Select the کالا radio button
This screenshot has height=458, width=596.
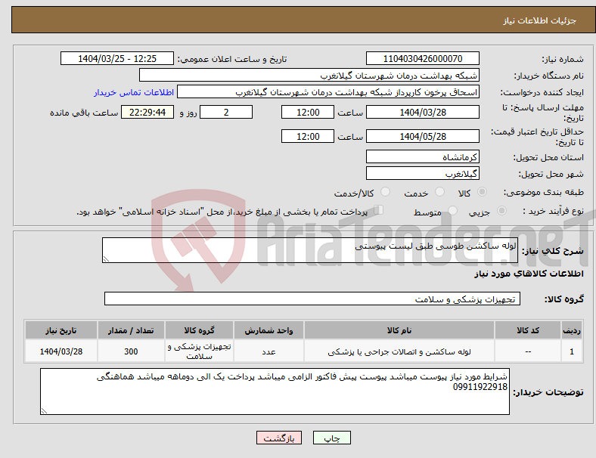(x=482, y=192)
